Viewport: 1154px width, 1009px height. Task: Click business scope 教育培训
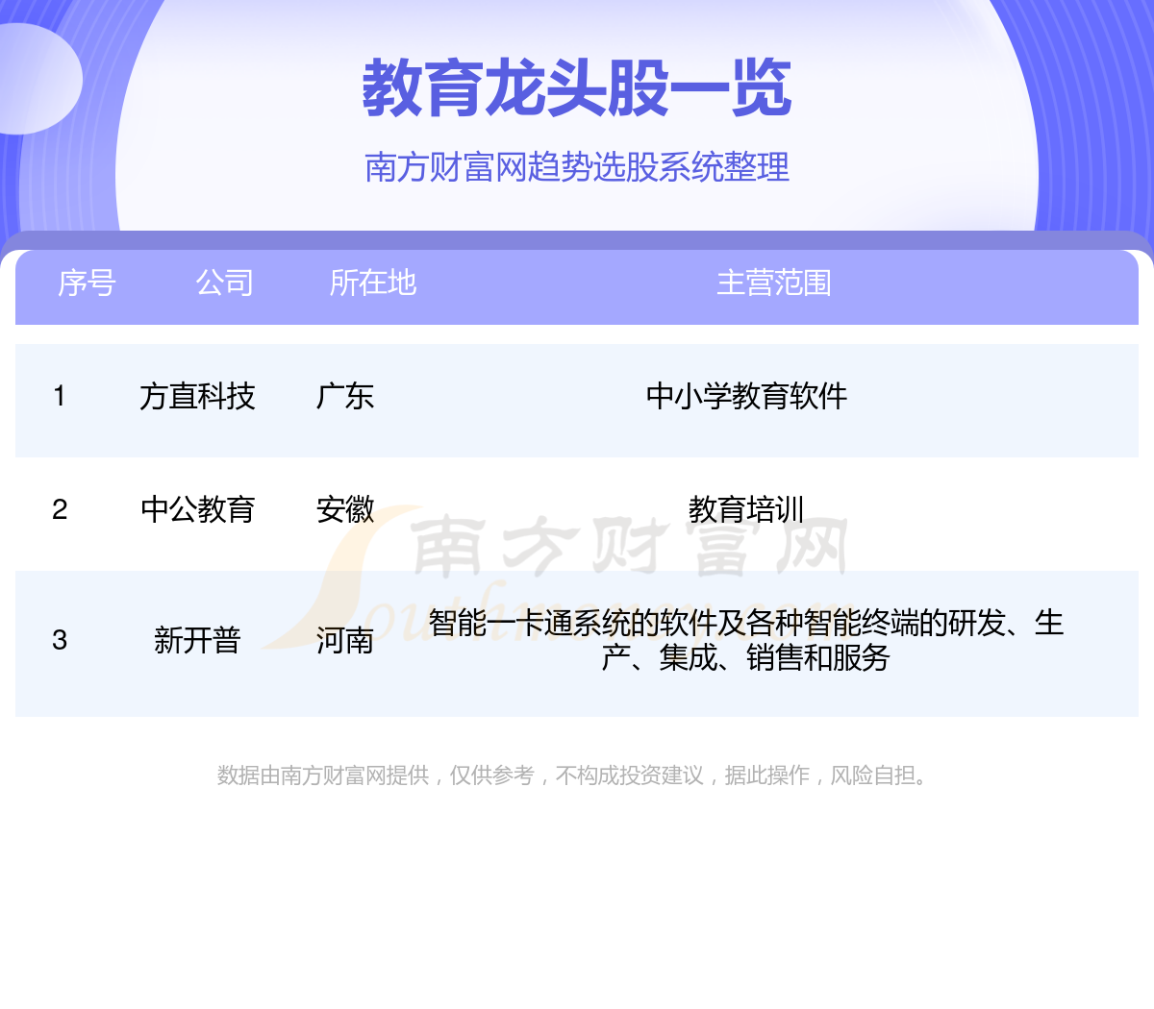coord(746,509)
